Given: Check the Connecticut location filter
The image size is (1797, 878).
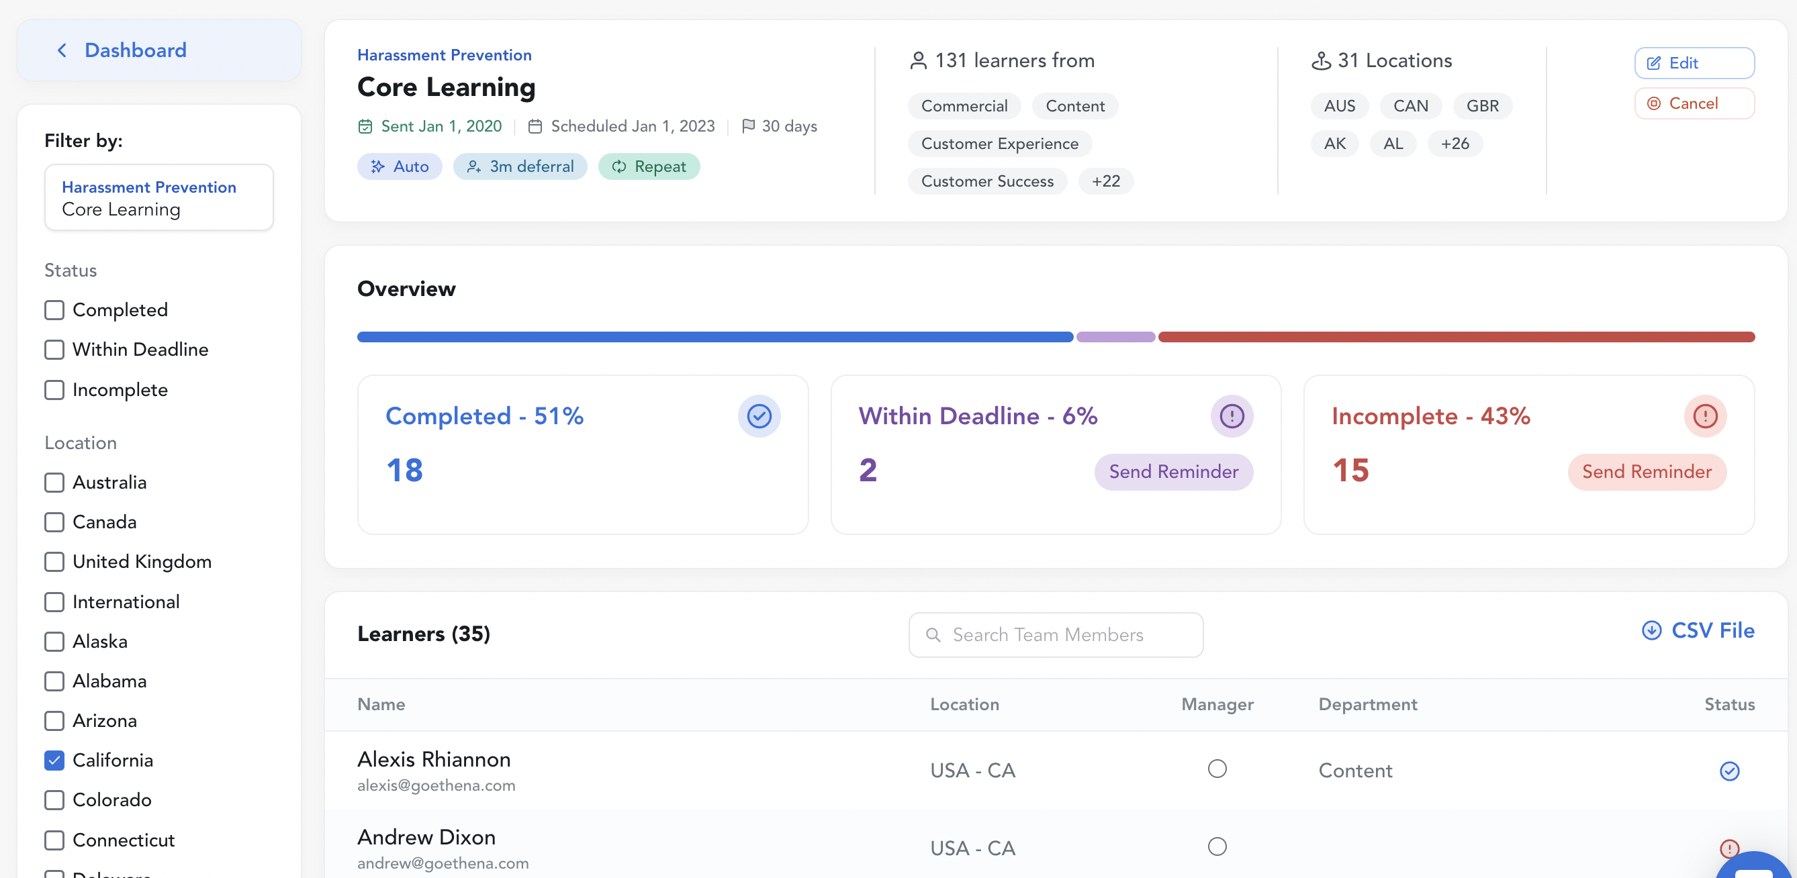Looking at the screenshot, I should pyautogui.click(x=54, y=840).
